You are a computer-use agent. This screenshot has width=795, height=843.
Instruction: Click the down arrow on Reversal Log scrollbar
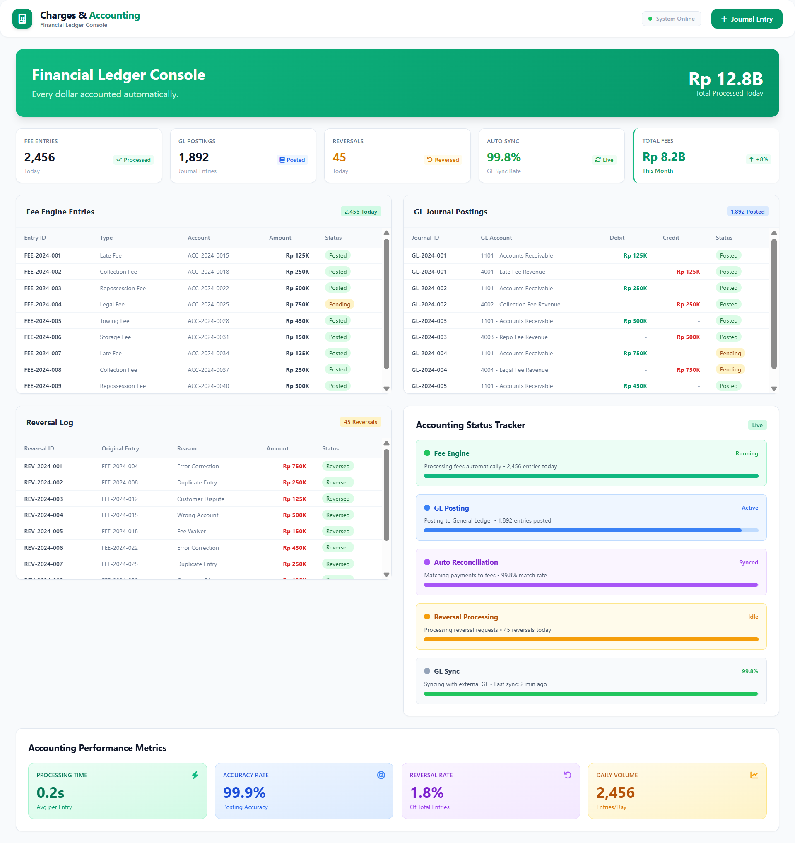(x=386, y=575)
